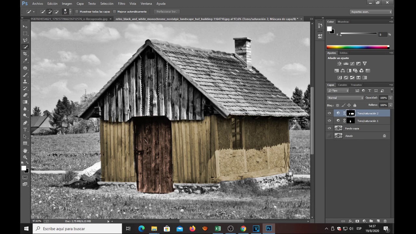This screenshot has width=416, height=234.
Task: Hide the Tono/saturación 2 layer
Action: [329, 113]
